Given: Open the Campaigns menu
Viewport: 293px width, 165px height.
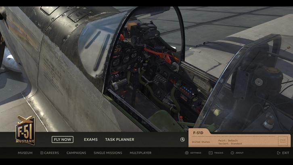Looking at the screenshot, I should click(76, 153).
